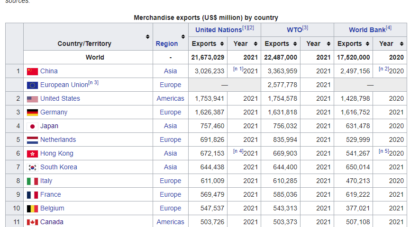Open note [n 2] in China row
This screenshot has width=419, height=227.
[384, 69]
